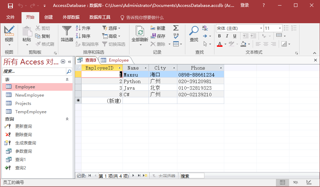Image resolution: width=320 pixels, height=187 pixels.
Task: Open the 创建 ribbon tab
Action: (49, 17)
